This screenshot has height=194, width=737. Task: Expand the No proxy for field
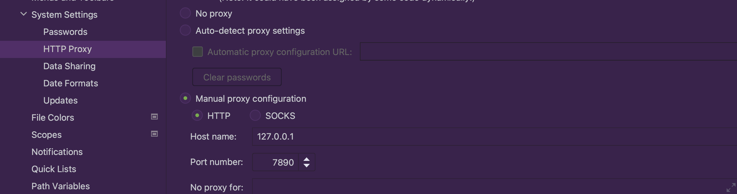(730, 187)
